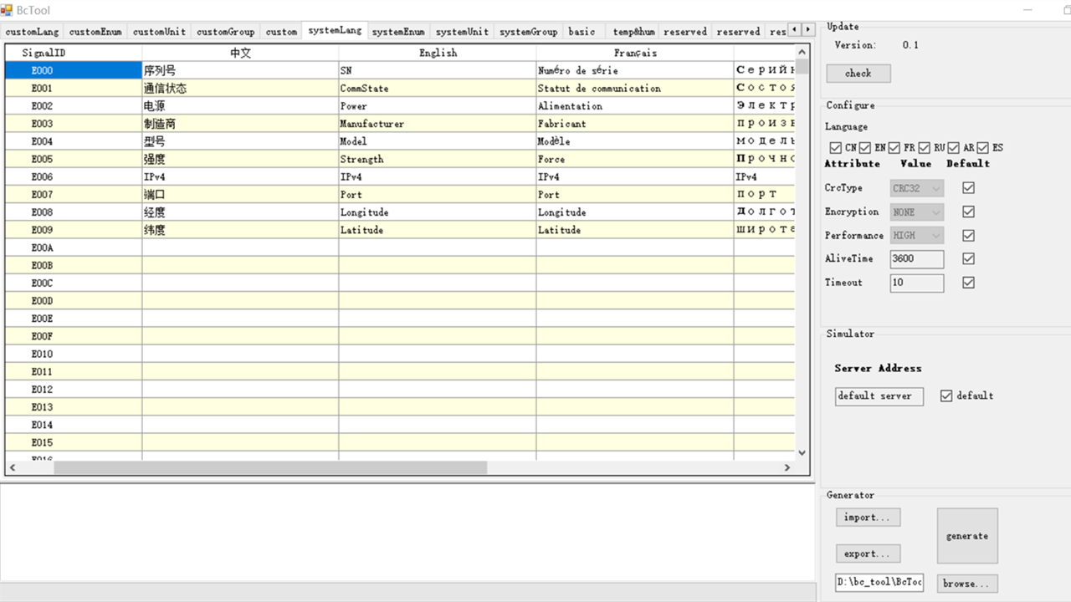The image size is (1071, 602).
Task: Click the table's vertical scroll up arrow
Action: pos(802,52)
